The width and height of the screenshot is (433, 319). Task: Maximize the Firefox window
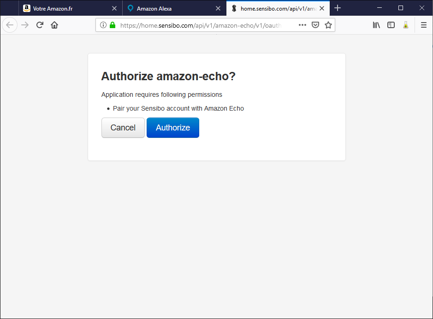click(401, 8)
